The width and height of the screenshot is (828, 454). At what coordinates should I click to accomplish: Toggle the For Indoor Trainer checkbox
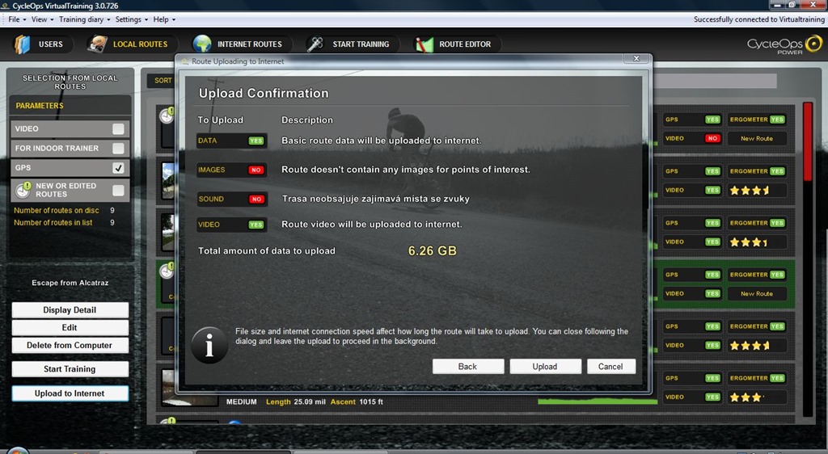(x=118, y=148)
